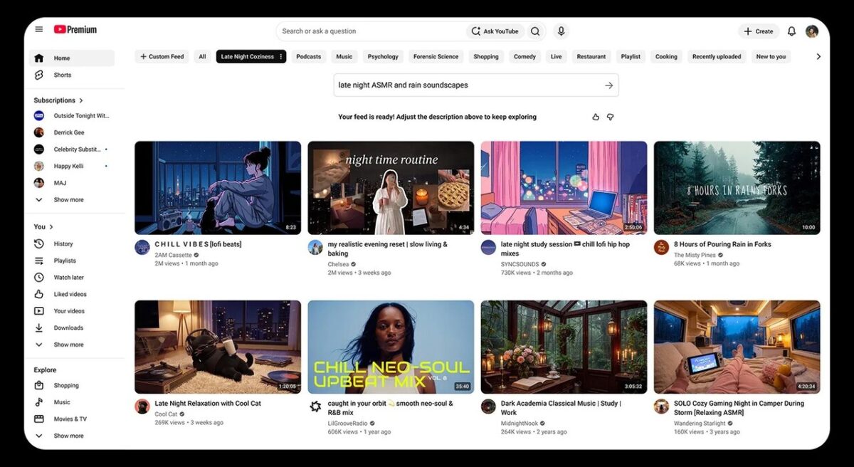Image resolution: width=854 pixels, height=467 pixels.
Task: Start voice search with microphone icon
Action: (x=561, y=31)
